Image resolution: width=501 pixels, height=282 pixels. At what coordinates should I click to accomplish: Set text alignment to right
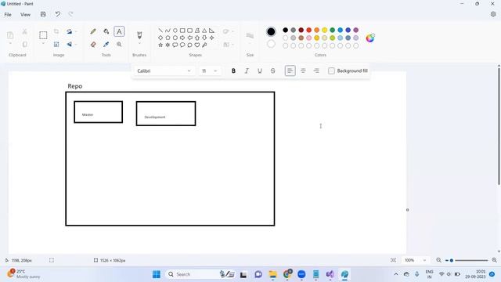pos(316,71)
